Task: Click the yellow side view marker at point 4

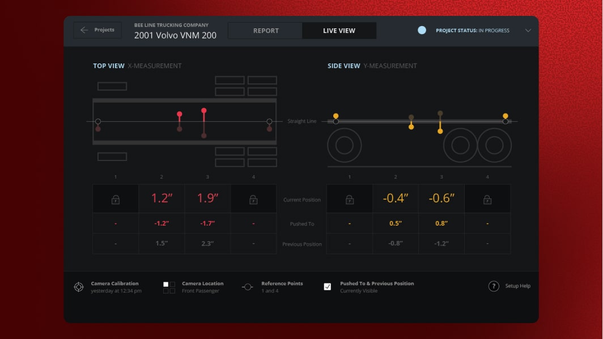Action: [x=506, y=116]
